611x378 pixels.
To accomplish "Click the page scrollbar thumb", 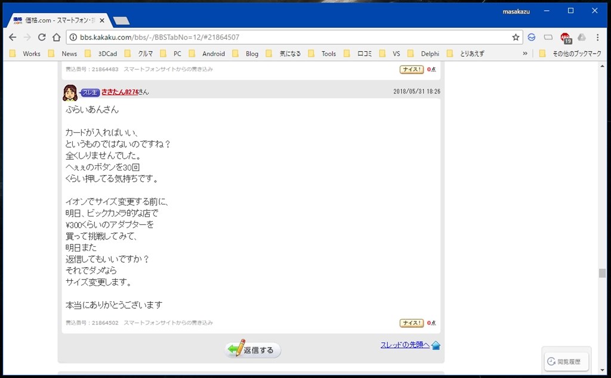I will 603,273.
